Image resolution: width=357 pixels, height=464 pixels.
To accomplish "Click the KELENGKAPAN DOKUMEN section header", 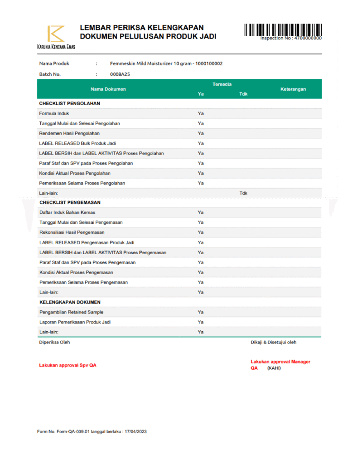I will 70,302.
